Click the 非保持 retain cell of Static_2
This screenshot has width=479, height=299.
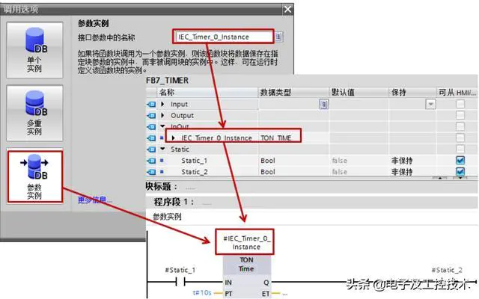[x=402, y=172]
